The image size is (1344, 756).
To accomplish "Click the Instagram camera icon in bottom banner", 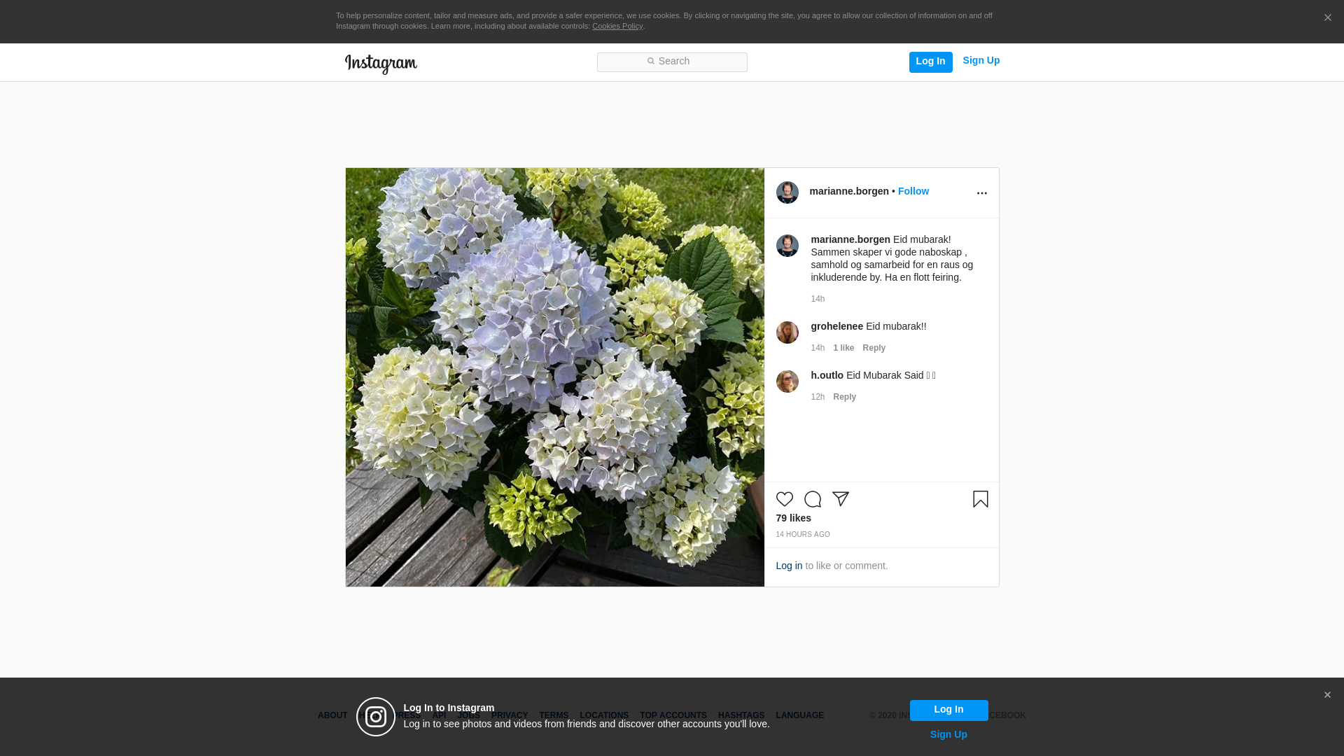I will click(376, 717).
